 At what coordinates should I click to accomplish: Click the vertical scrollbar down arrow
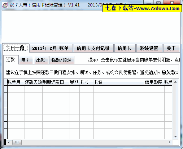click(175, 137)
